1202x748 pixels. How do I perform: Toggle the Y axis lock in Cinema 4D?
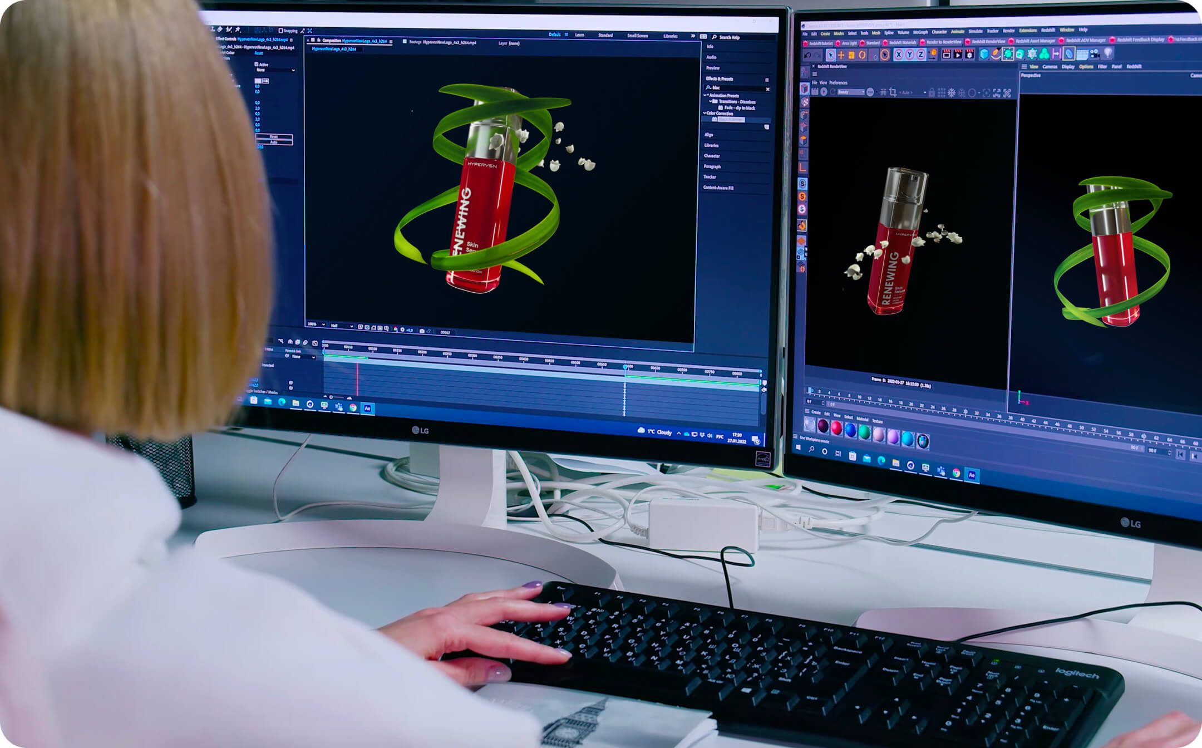click(909, 55)
